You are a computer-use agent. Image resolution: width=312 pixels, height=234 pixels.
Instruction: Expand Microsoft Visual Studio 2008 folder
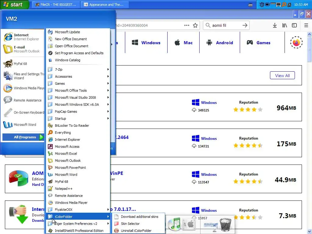tap(78, 97)
